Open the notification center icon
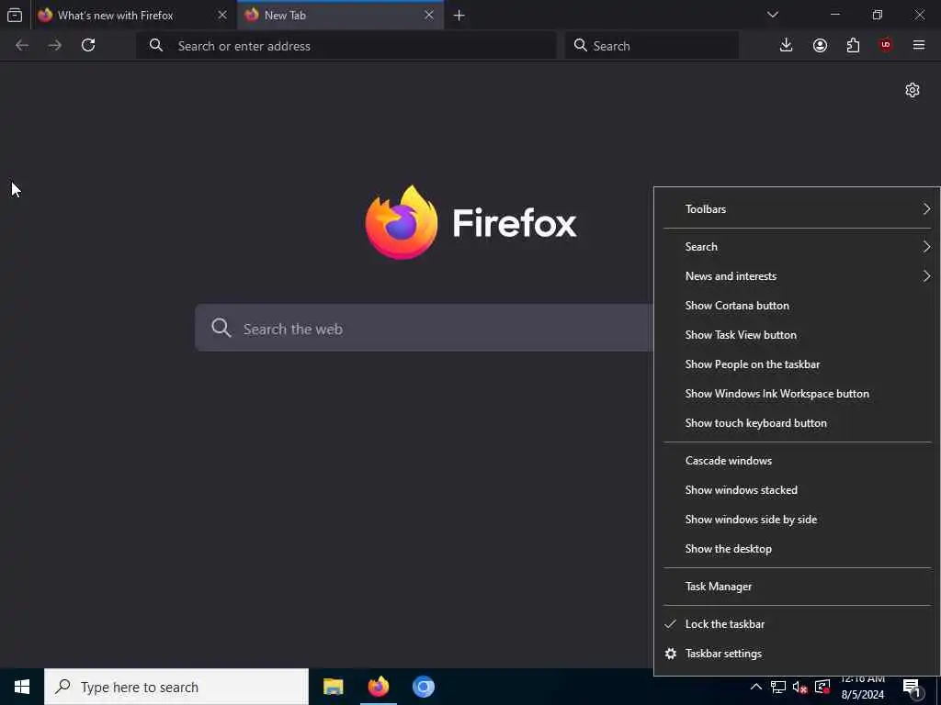 coord(912,688)
